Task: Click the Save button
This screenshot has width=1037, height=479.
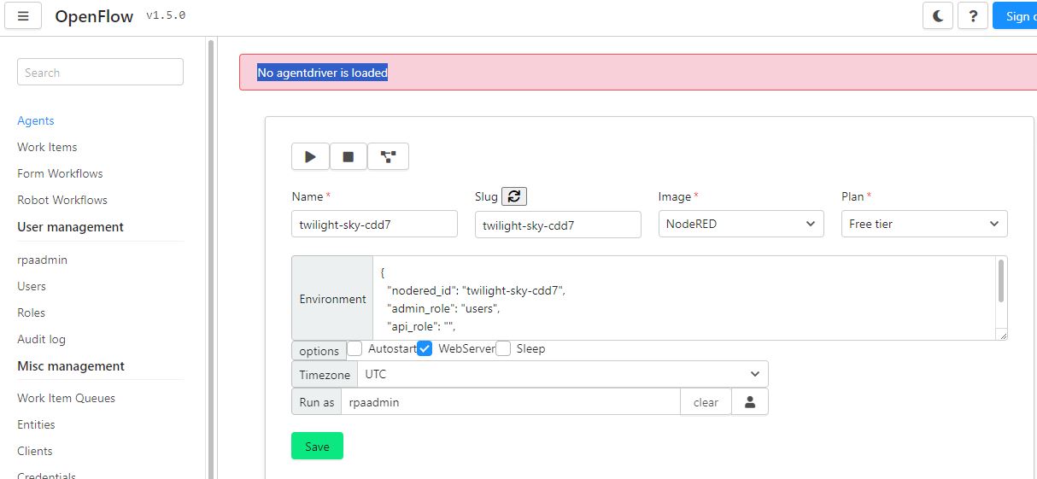Action: (x=317, y=446)
